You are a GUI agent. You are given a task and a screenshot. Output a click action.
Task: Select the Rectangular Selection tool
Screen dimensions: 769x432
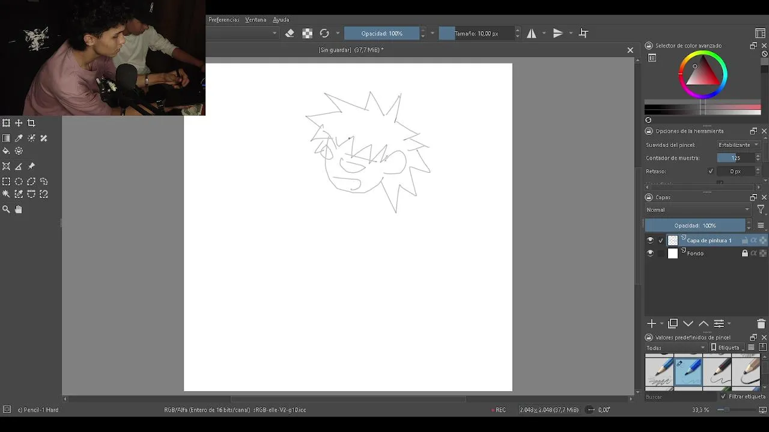(x=6, y=181)
